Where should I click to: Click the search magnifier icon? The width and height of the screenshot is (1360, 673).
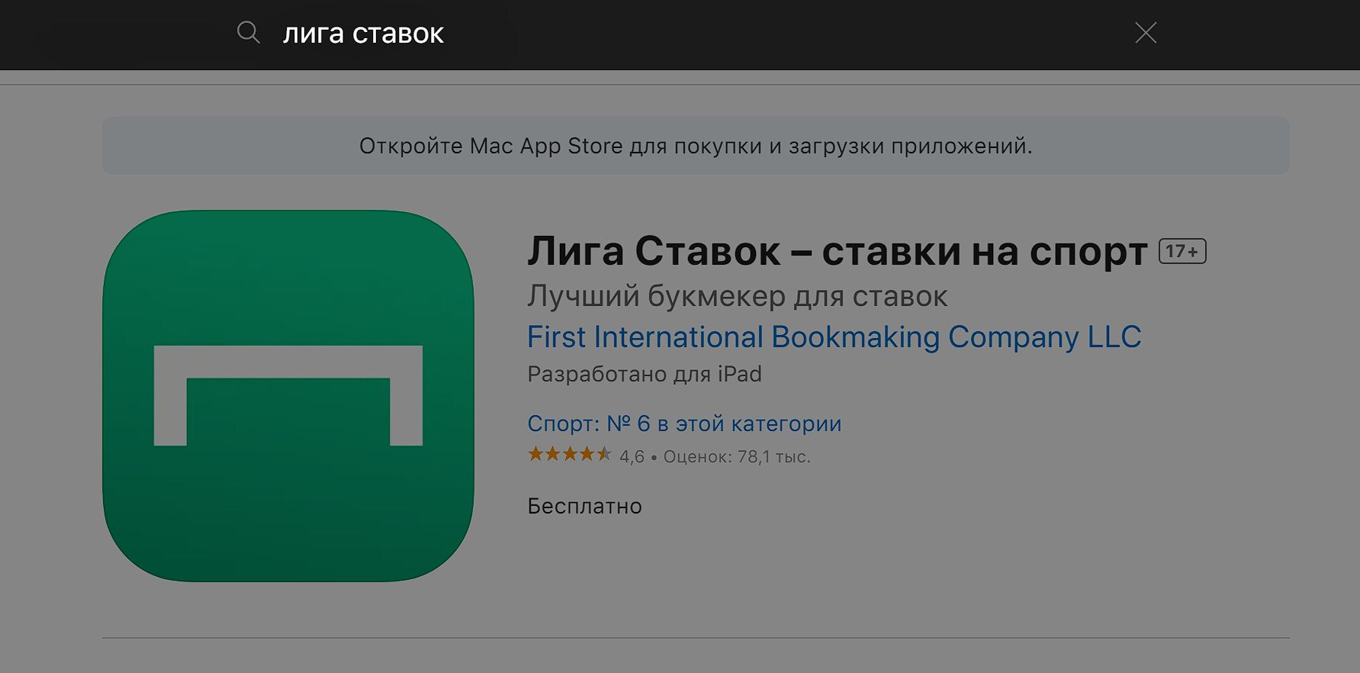249,33
